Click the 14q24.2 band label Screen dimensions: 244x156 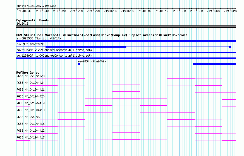pos(22,24)
